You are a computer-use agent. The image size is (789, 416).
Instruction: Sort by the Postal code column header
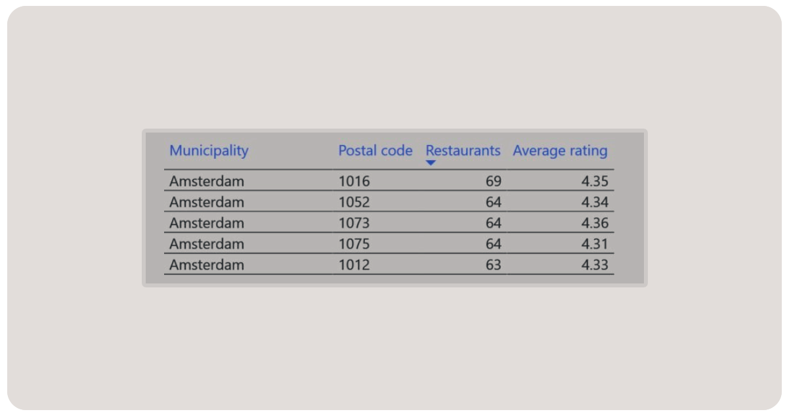[x=375, y=151]
